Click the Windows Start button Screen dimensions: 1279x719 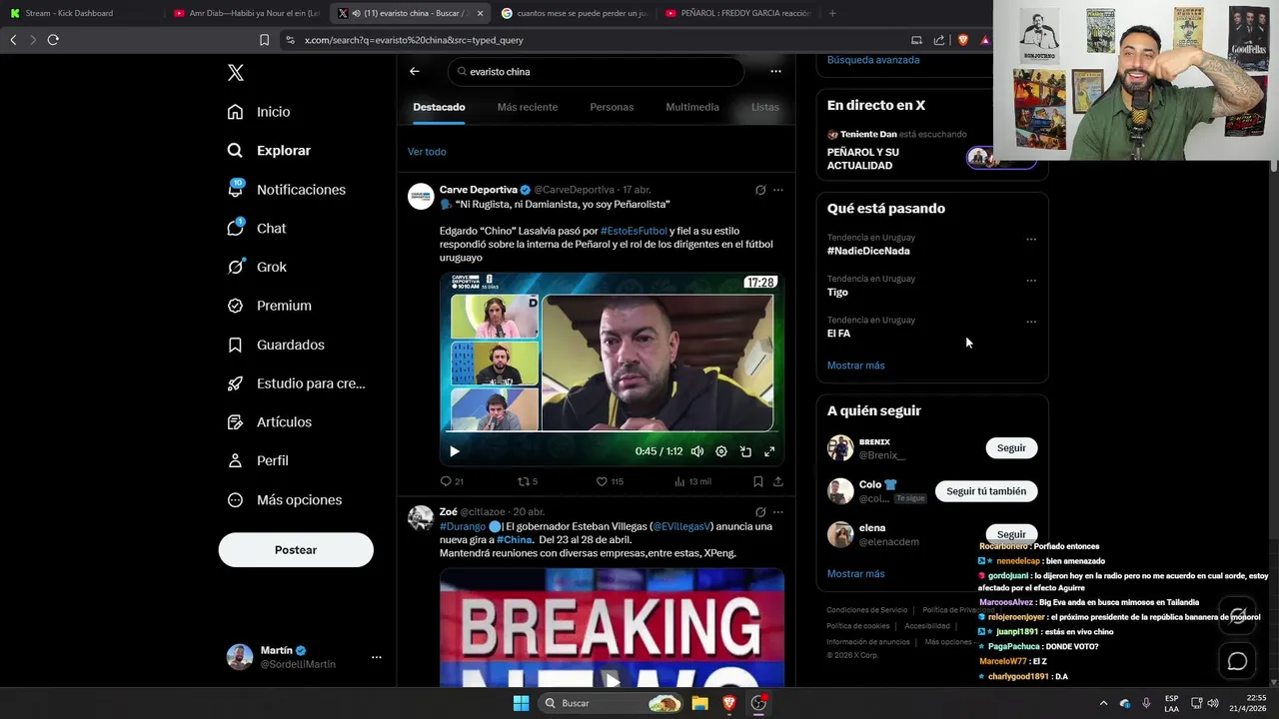[521, 703]
